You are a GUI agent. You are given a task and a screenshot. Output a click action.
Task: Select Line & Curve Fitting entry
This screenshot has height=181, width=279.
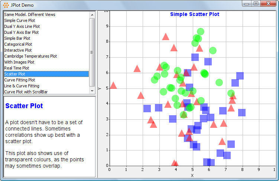click(x=46, y=86)
